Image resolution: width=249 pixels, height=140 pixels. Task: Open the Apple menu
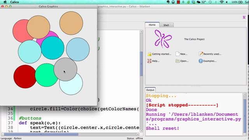[x=5, y=2]
